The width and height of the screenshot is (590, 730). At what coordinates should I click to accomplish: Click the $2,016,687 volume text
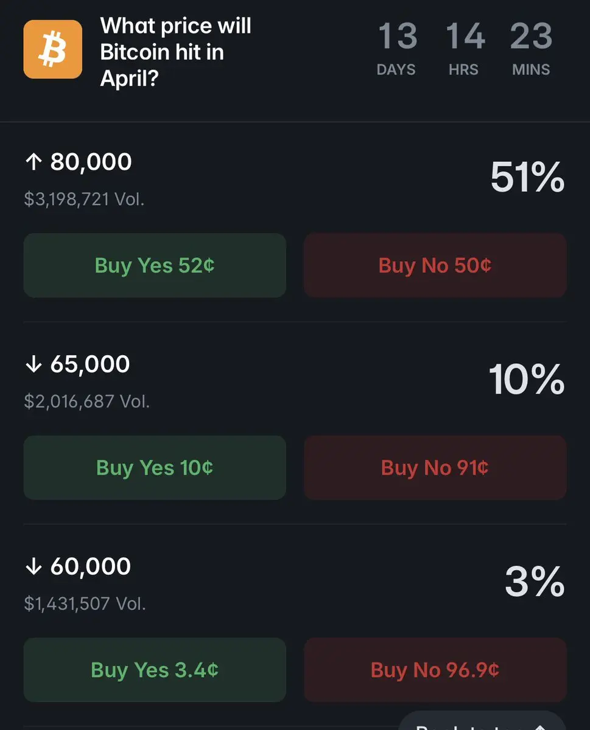tap(86, 401)
